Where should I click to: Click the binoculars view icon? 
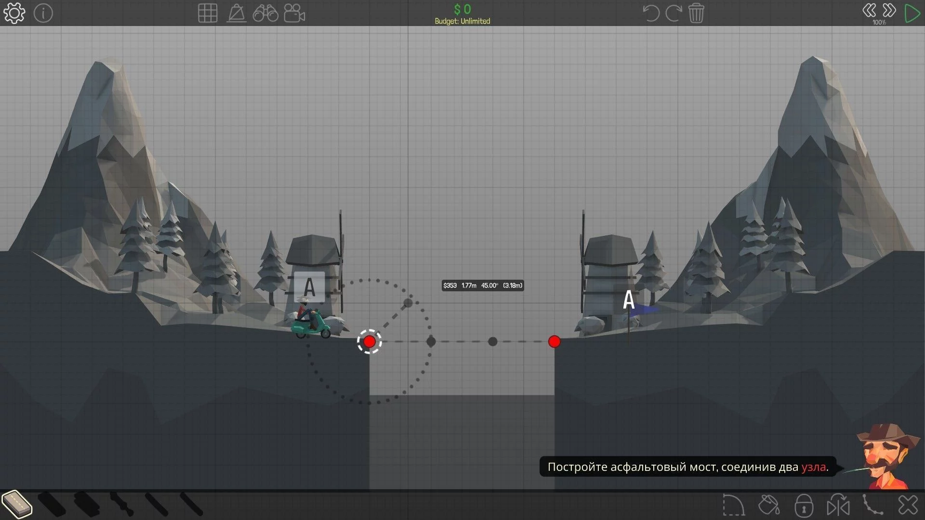(x=265, y=13)
